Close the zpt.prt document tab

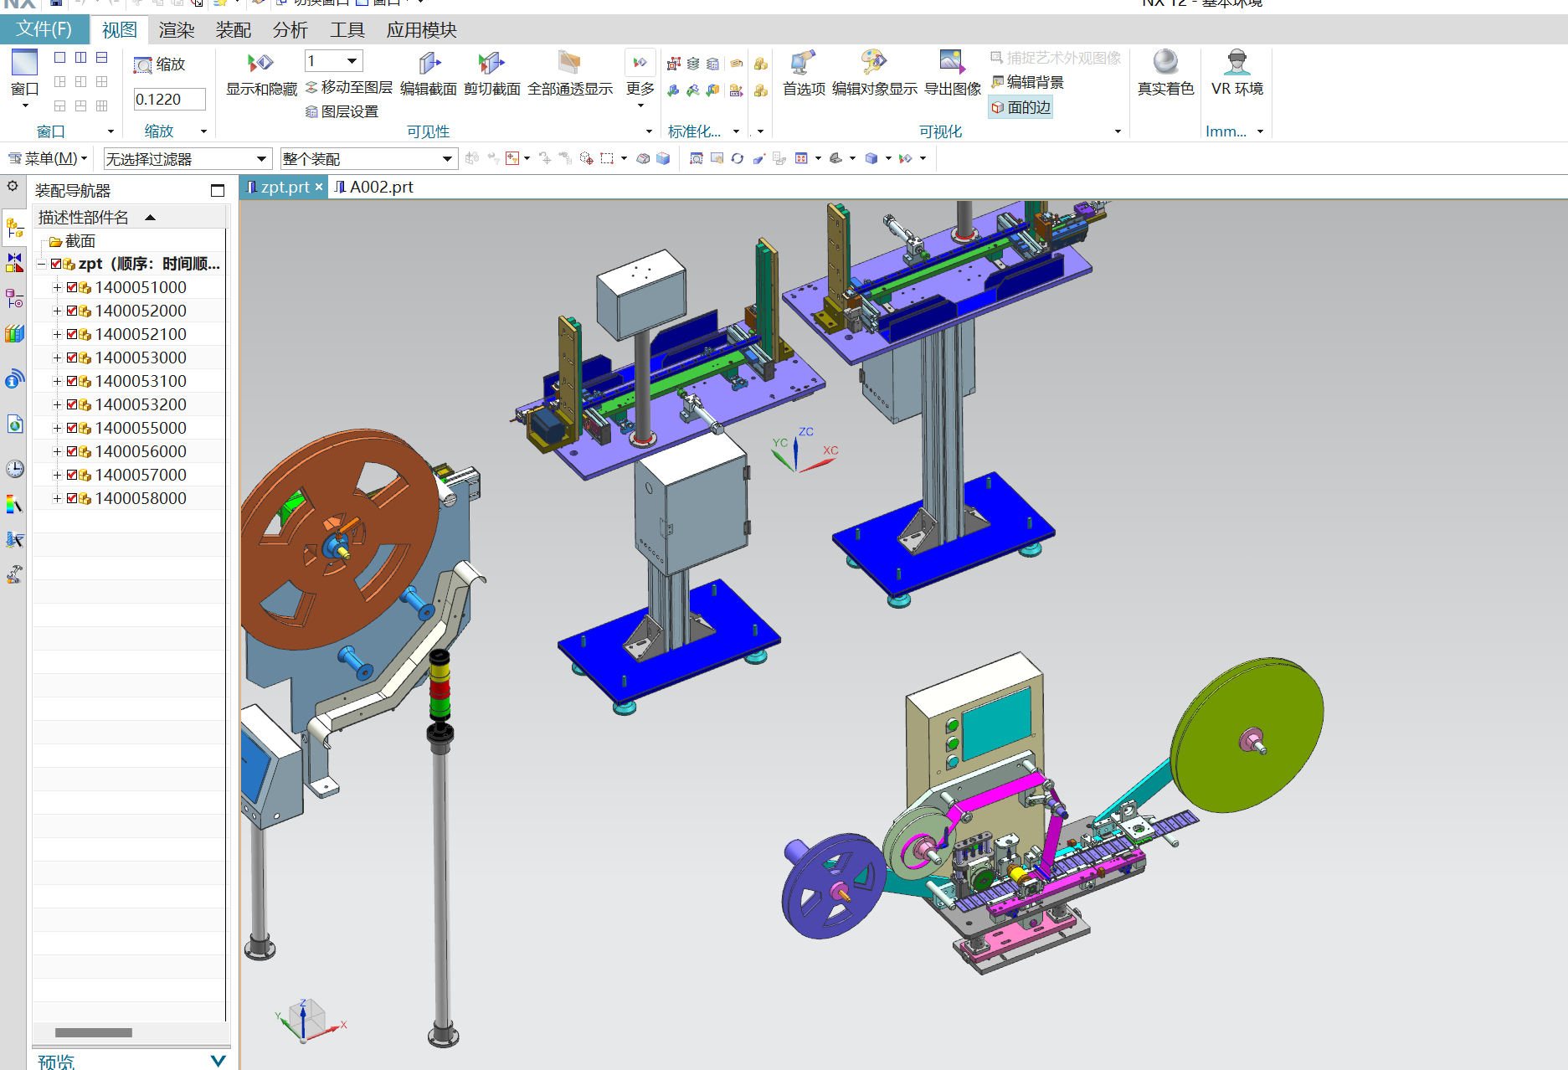click(x=319, y=188)
